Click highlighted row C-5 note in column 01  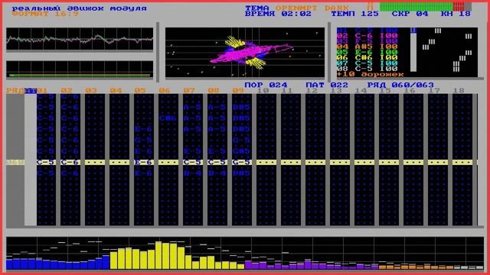coord(46,162)
